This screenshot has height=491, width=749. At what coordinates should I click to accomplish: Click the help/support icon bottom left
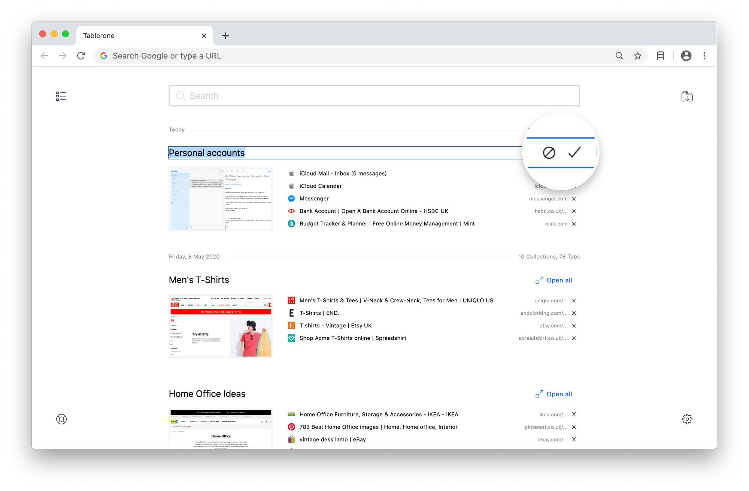pyautogui.click(x=61, y=419)
